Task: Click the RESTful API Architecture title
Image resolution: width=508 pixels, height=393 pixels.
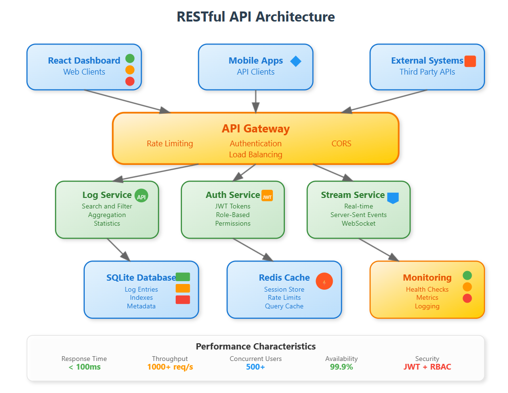Action: 256,17
